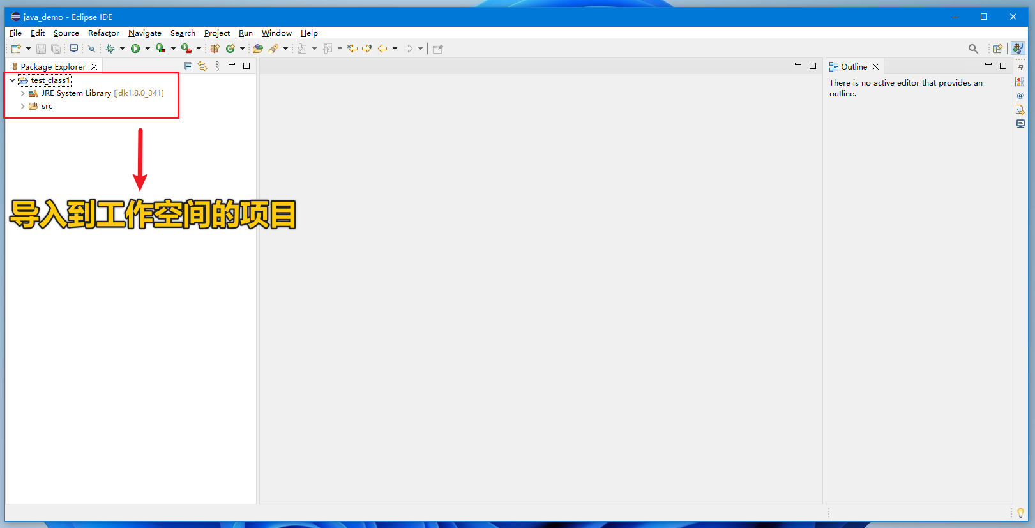Open the Project menu
This screenshot has width=1035, height=528.
(x=217, y=33)
